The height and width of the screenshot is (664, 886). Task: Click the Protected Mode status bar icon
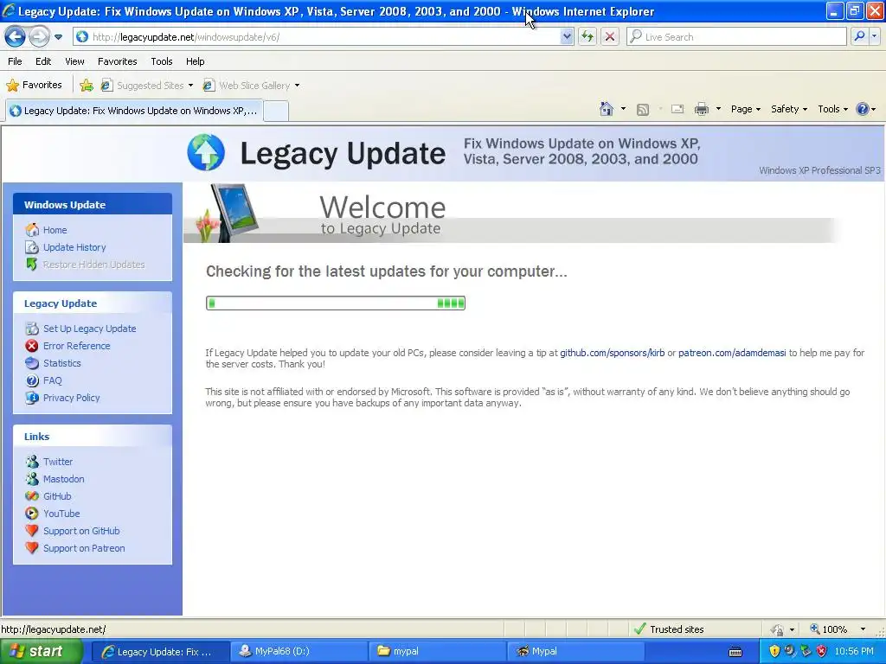coord(778,629)
